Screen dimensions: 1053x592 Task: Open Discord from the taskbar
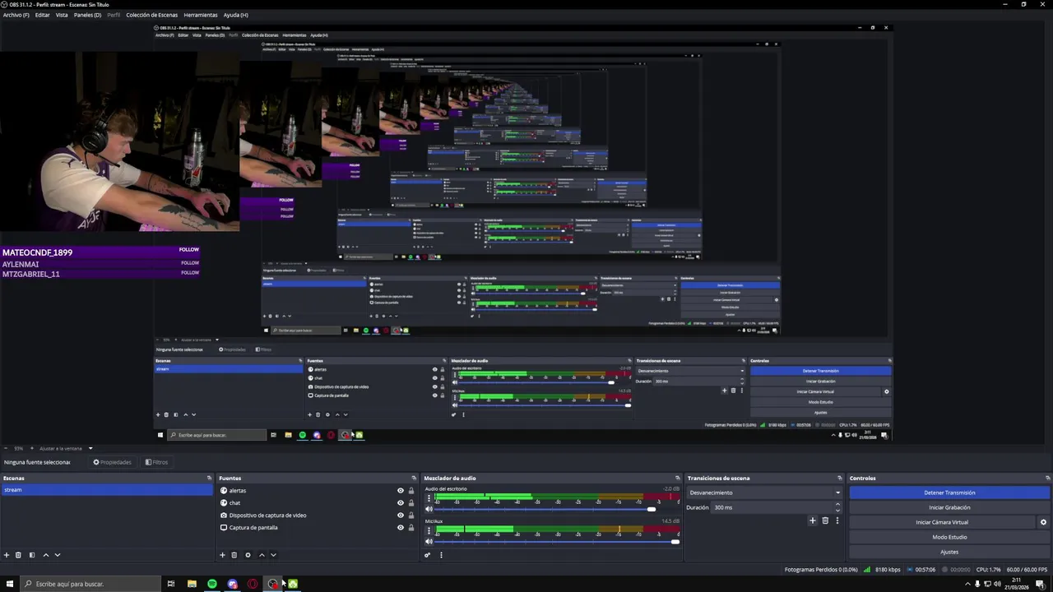tap(233, 584)
